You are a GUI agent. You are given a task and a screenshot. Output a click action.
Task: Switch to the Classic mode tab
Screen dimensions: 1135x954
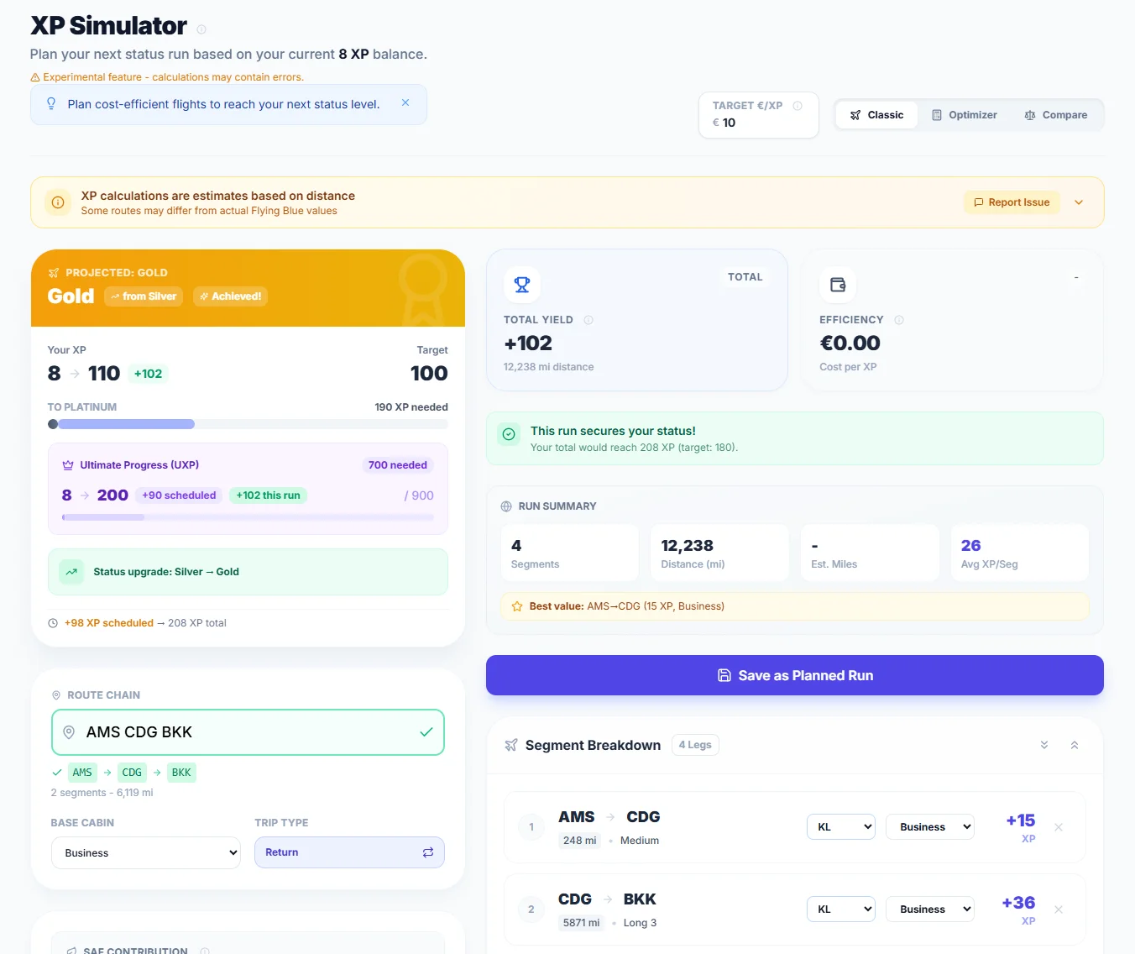click(x=876, y=115)
